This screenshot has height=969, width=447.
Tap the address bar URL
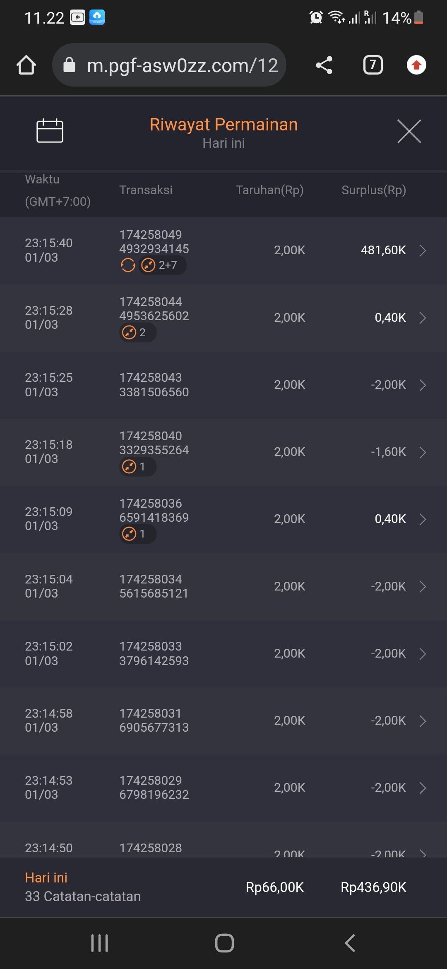pyautogui.click(x=182, y=65)
